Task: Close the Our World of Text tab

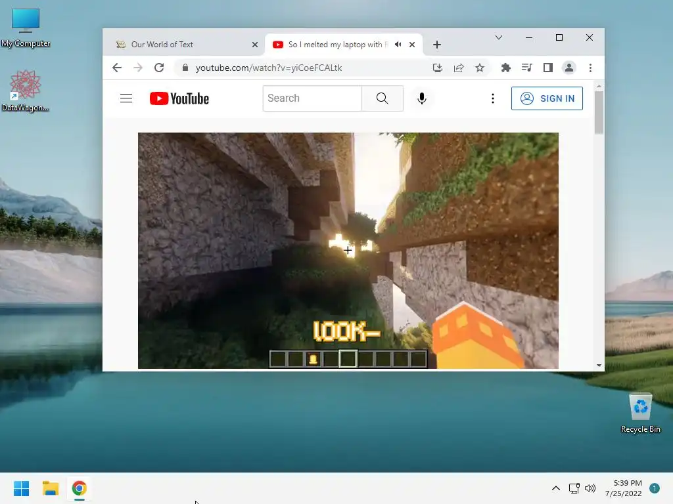Action: (255, 45)
